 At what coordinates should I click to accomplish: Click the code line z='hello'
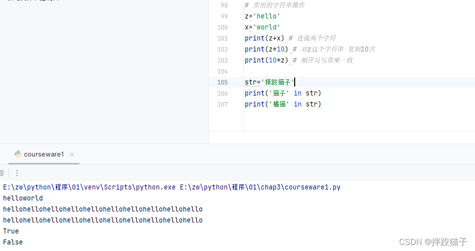click(262, 16)
